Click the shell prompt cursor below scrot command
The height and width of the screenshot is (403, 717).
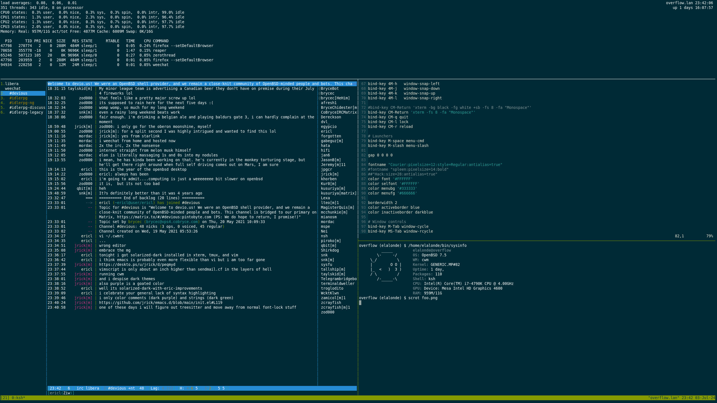point(360,303)
